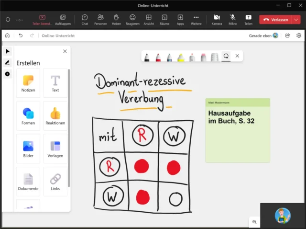Add a Notizen sticky note
This screenshot has height=229, width=306.
28,83
